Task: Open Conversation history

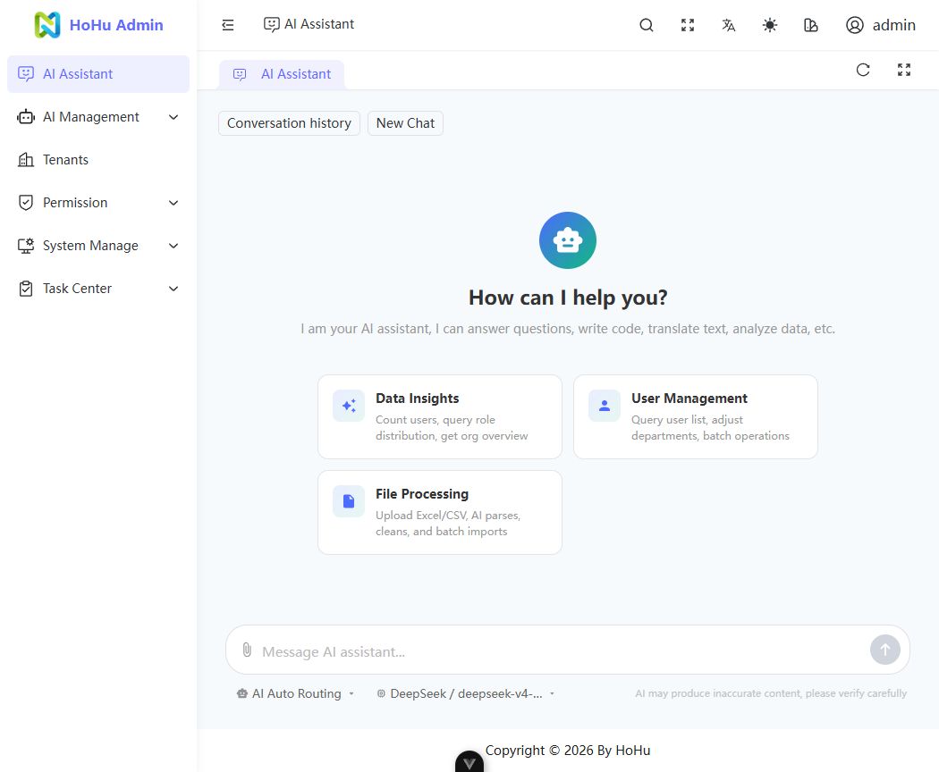Action: coord(289,123)
